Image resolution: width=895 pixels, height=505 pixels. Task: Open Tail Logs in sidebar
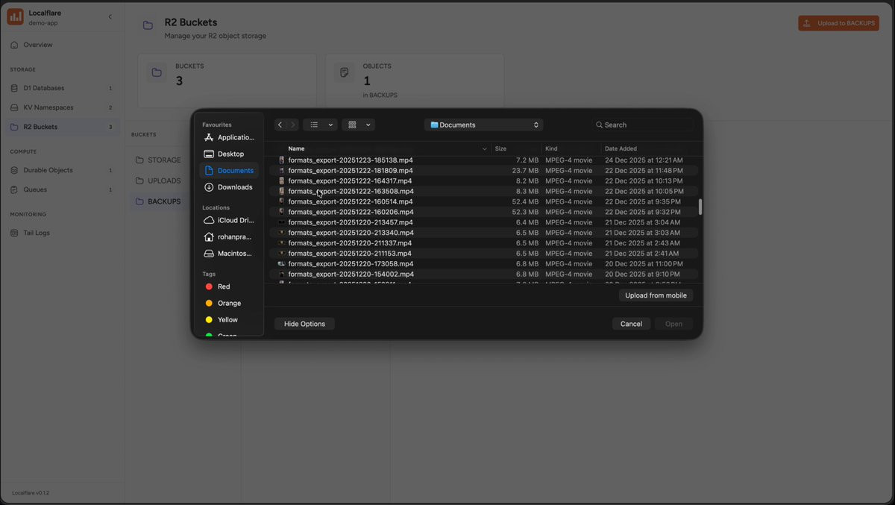pos(63,233)
